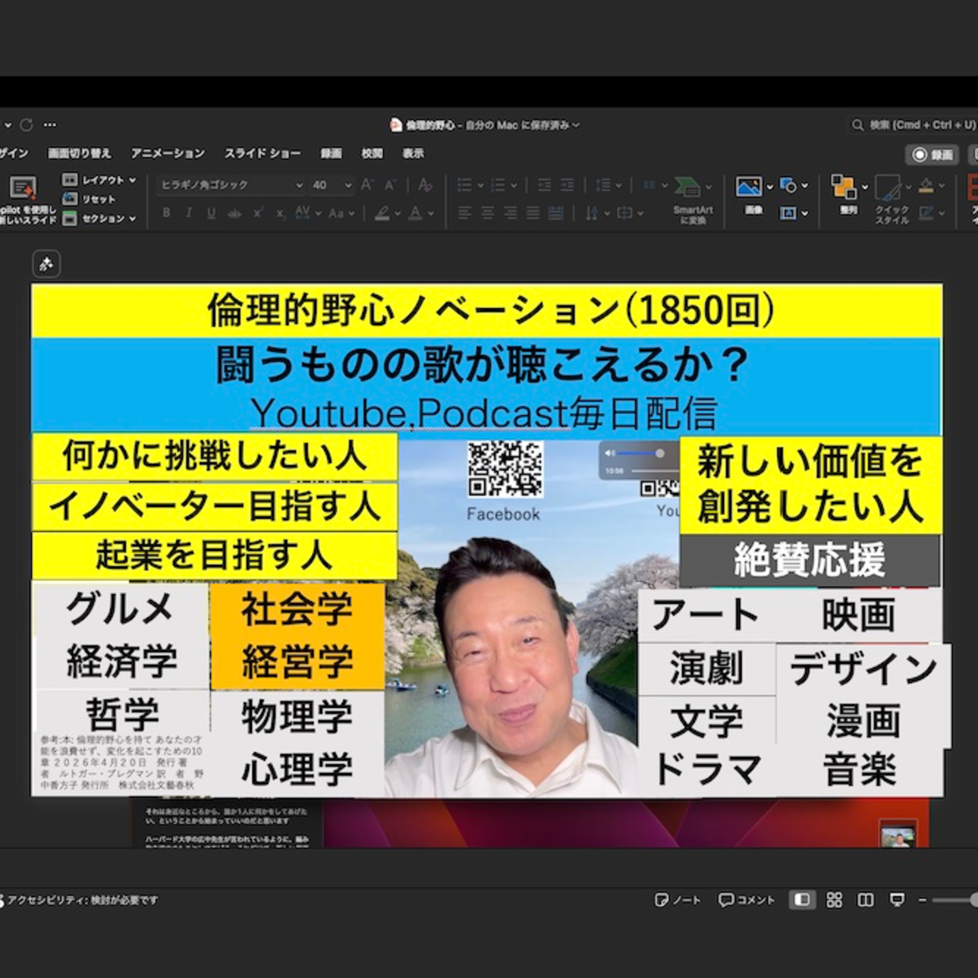The width and height of the screenshot is (978, 978).
Task: Click the 録画 record button at top right
Action: click(x=931, y=155)
